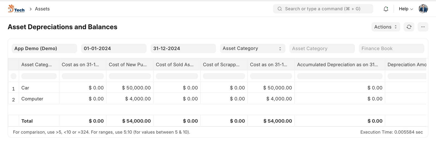Edit the 31-12-2024 to date field
The height and width of the screenshot is (142, 436).
(183, 49)
